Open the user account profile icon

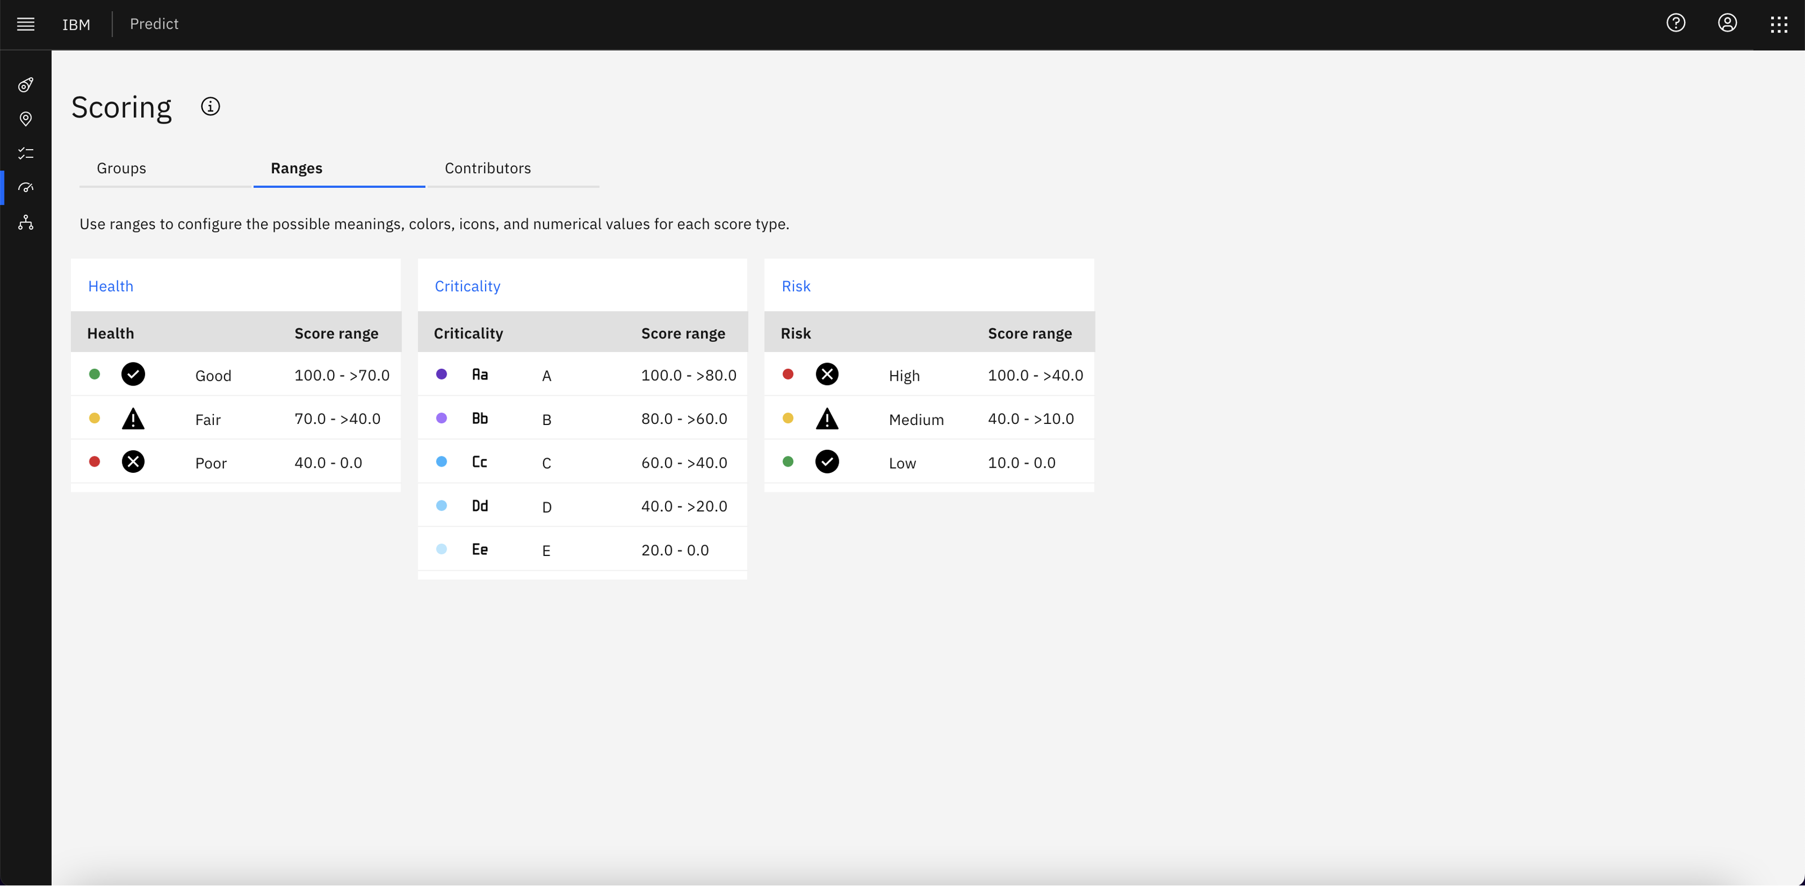[x=1727, y=23]
